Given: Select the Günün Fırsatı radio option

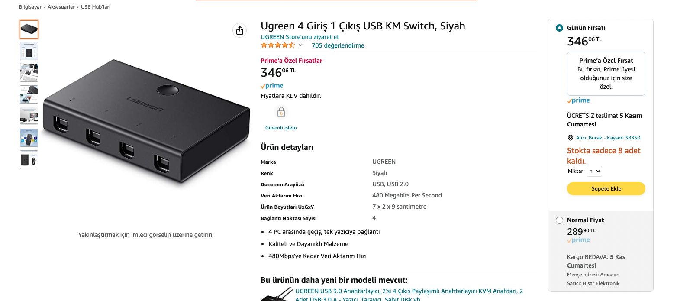Looking at the screenshot, I should tap(560, 28).
